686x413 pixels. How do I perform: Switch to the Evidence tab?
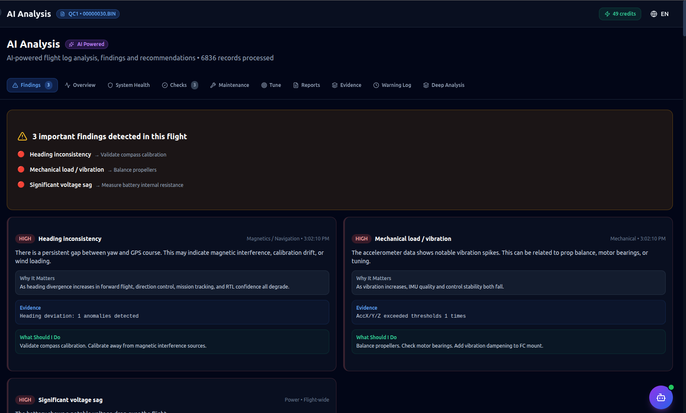coord(347,85)
